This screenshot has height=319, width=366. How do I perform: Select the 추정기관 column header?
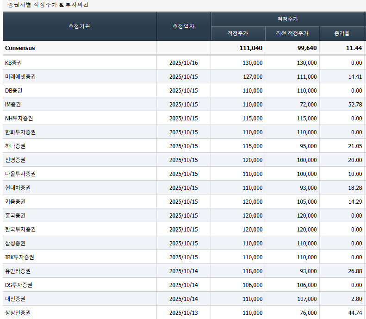pos(80,26)
